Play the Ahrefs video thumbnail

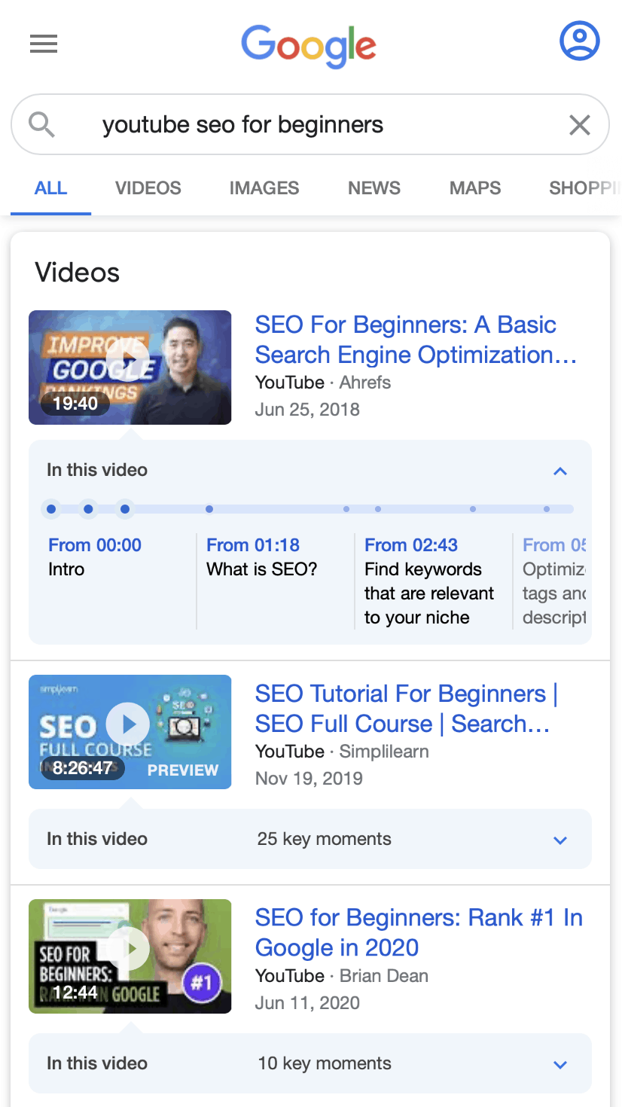(130, 367)
